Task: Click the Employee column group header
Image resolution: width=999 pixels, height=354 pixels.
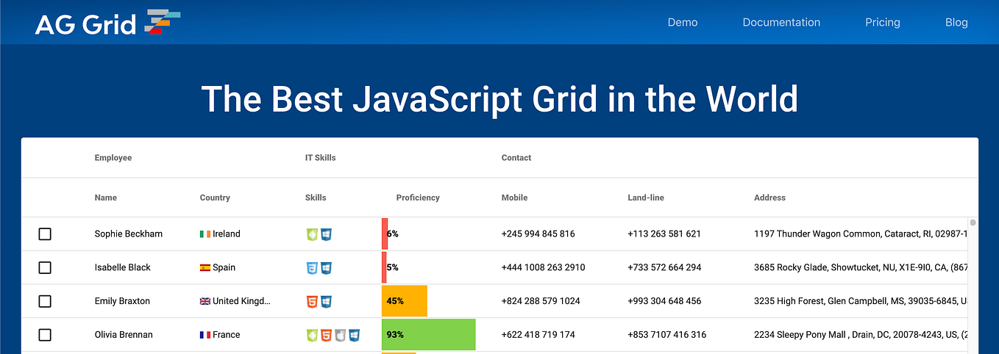Action: 113,158
